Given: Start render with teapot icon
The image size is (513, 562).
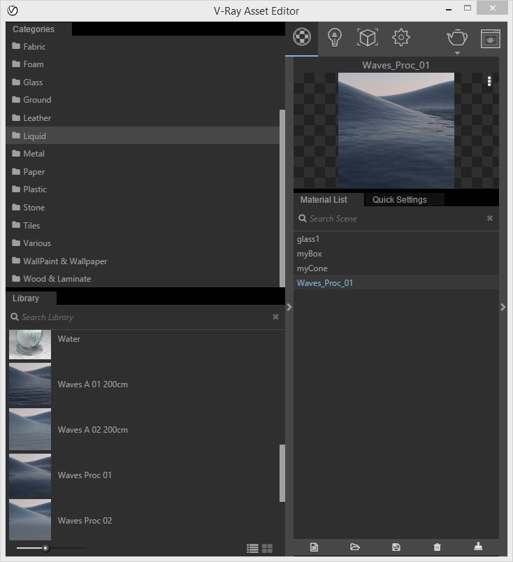Looking at the screenshot, I should tap(457, 38).
